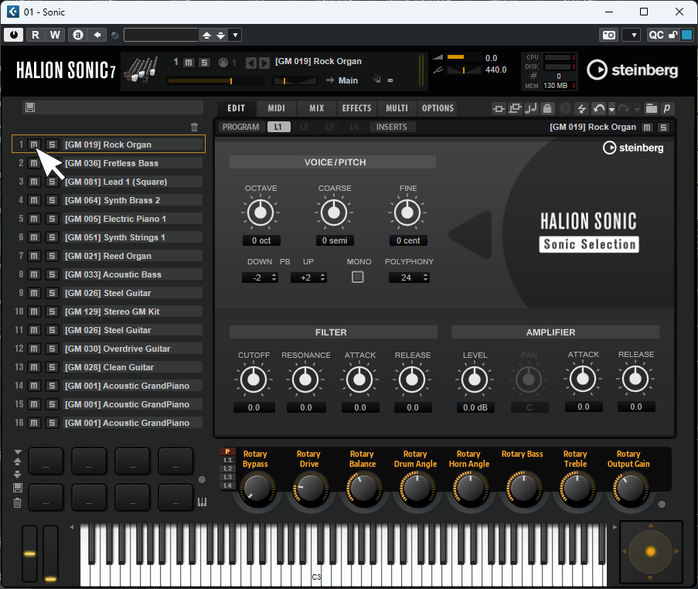Click the multi preset save disk icon
This screenshot has width=698, height=589.
[x=30, y=107]
